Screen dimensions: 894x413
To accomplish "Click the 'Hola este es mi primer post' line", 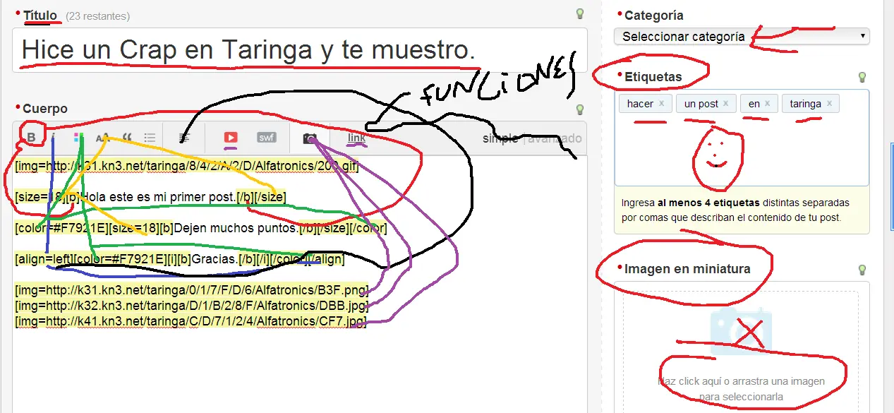I will tap(150, 197).
